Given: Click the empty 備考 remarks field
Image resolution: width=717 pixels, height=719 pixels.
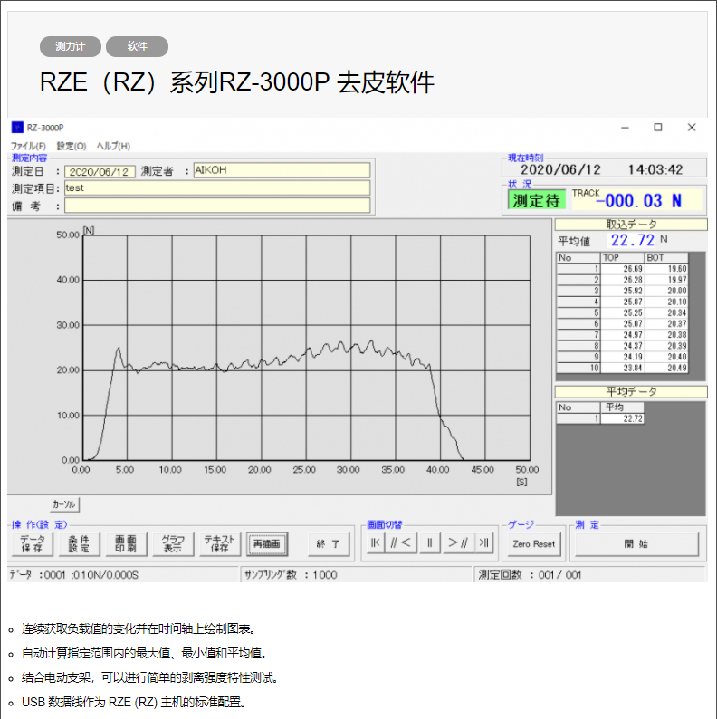Looking at the screenshot, I should point(217,206).
